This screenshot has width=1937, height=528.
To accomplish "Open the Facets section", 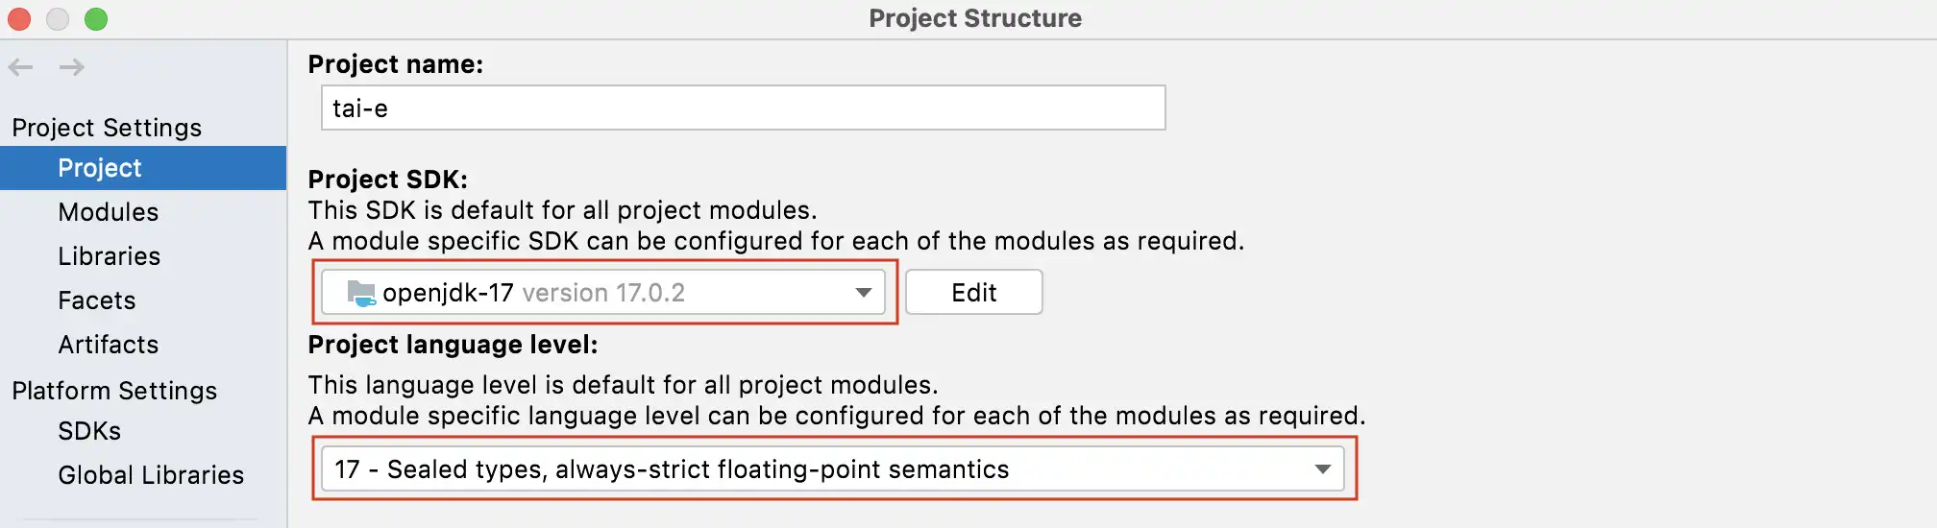I will [96, 300].
